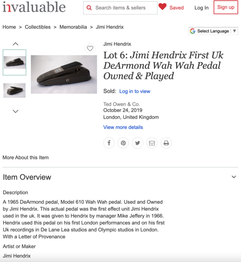Click the red Saved heart icon
Viewport: 241px width, 262px height.
(162, 7)
